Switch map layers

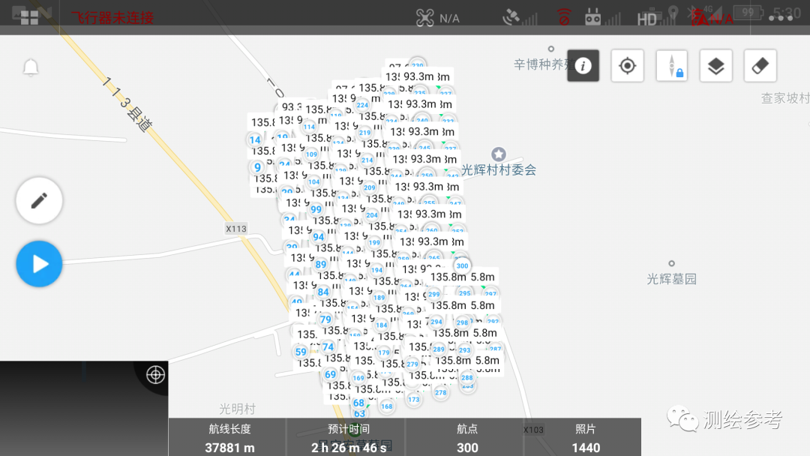point(716,65)
